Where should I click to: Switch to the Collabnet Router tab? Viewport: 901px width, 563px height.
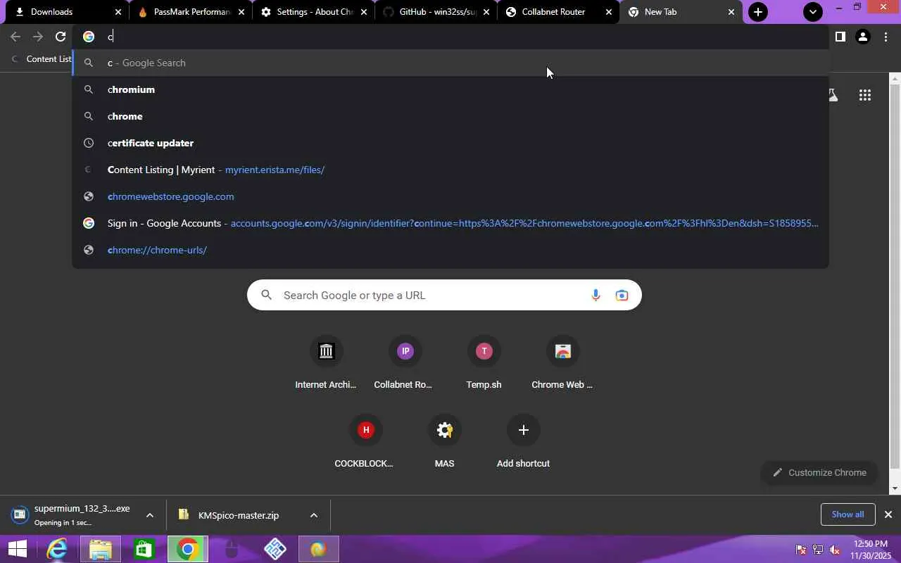[x=560, y=12]
